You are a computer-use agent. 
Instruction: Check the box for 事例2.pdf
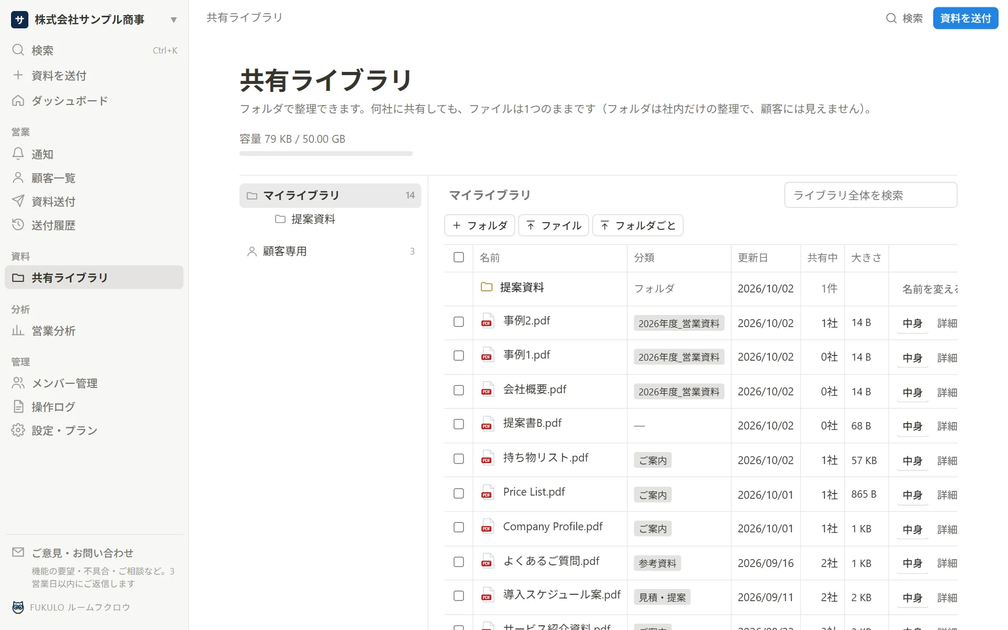coord(459,321)
